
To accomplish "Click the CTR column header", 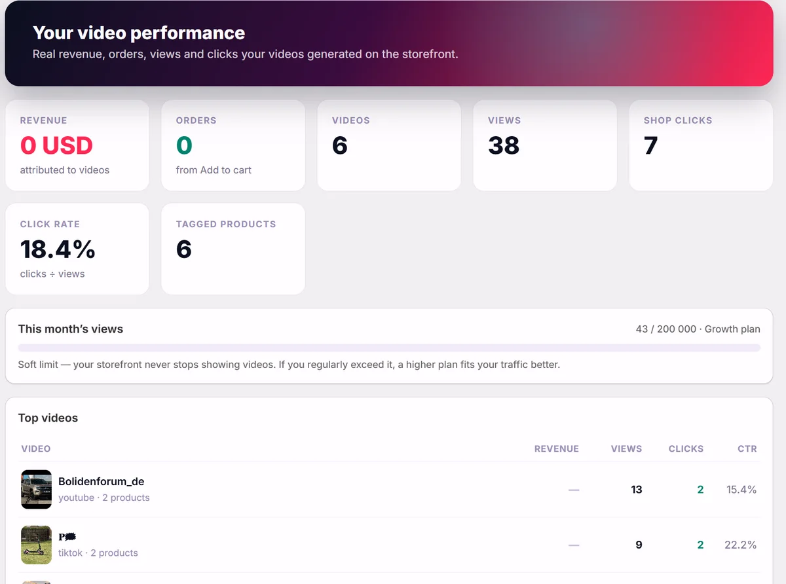I will 747,448.
